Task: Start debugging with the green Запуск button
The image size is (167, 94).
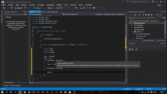Action: click(37, 8)
